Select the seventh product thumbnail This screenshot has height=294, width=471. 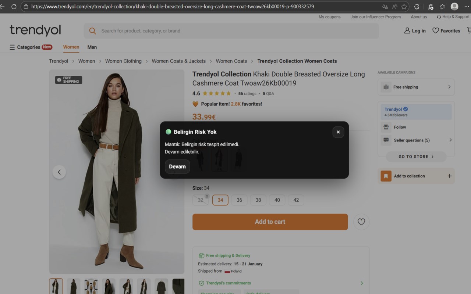coord(161,286)
